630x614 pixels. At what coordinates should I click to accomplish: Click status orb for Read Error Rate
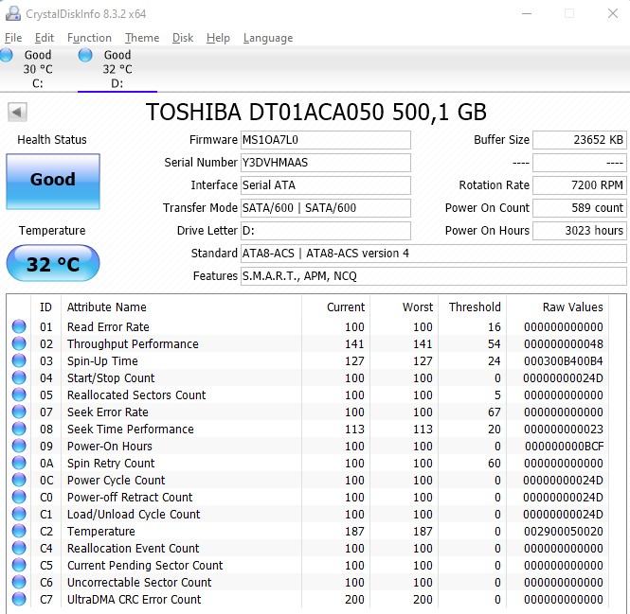click(19, 327)
